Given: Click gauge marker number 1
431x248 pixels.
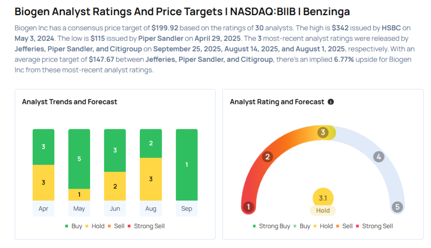Looking at the screenshot, I should [x=249, y=207].
